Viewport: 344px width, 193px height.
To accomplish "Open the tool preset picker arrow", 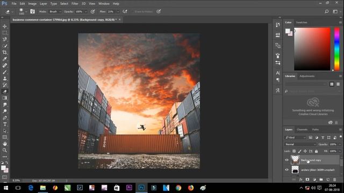I will coord(12,12).
